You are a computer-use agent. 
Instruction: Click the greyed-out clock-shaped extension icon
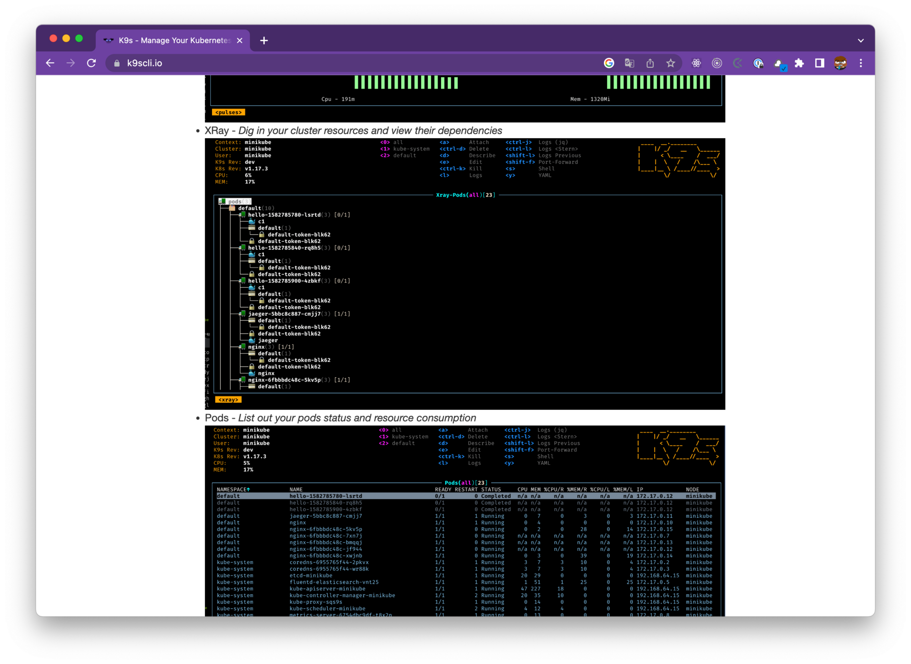pyautogui.click(x=737, y=63)
